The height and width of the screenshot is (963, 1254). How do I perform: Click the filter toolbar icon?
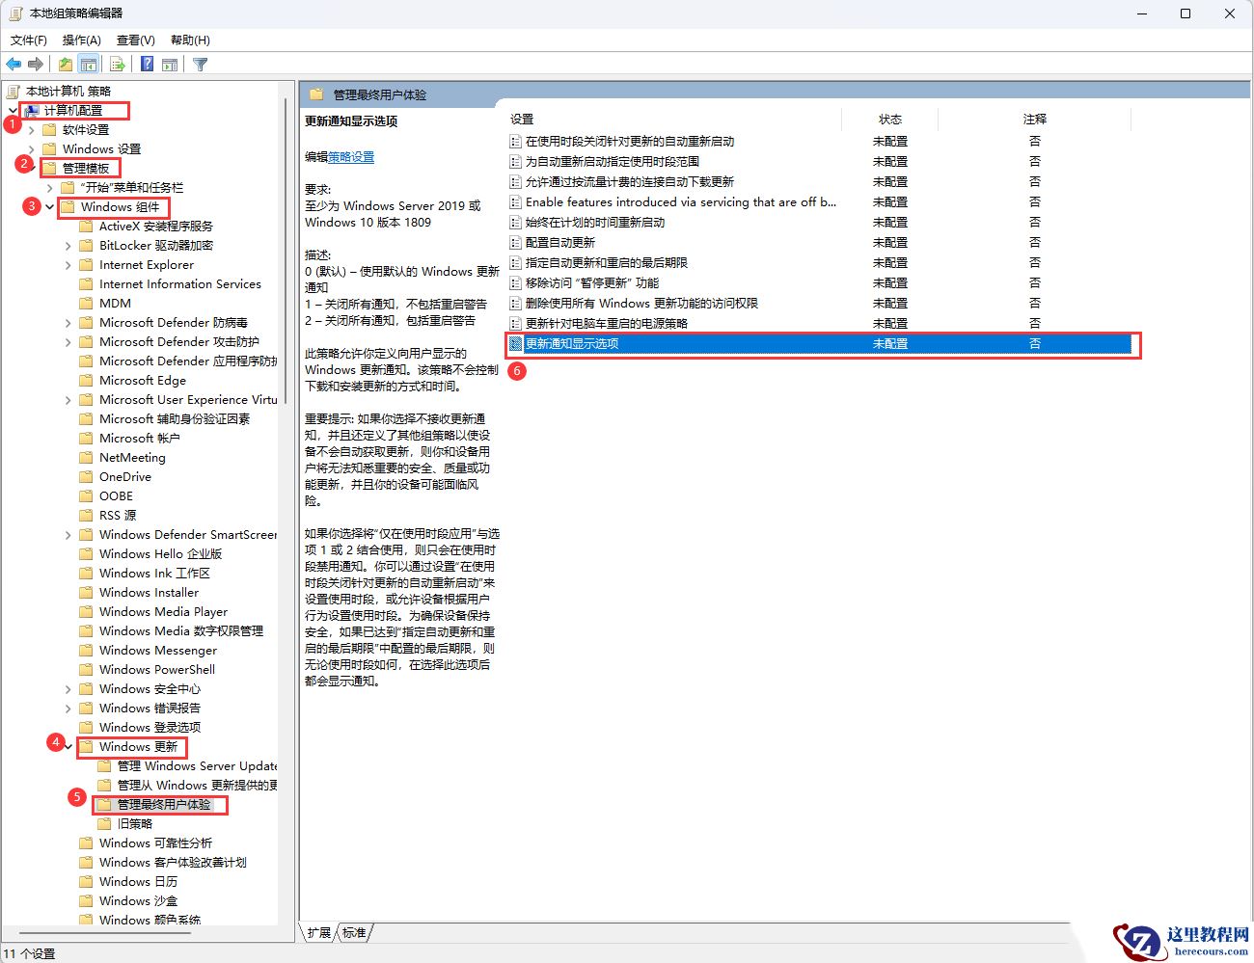[200, 64]
